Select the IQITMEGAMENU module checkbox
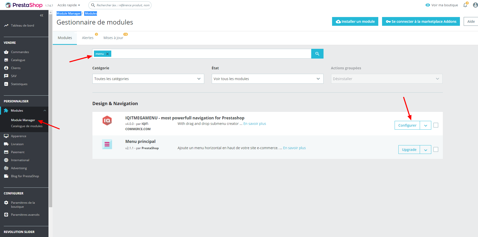This screenshot has width=478, height=237. 436,125
